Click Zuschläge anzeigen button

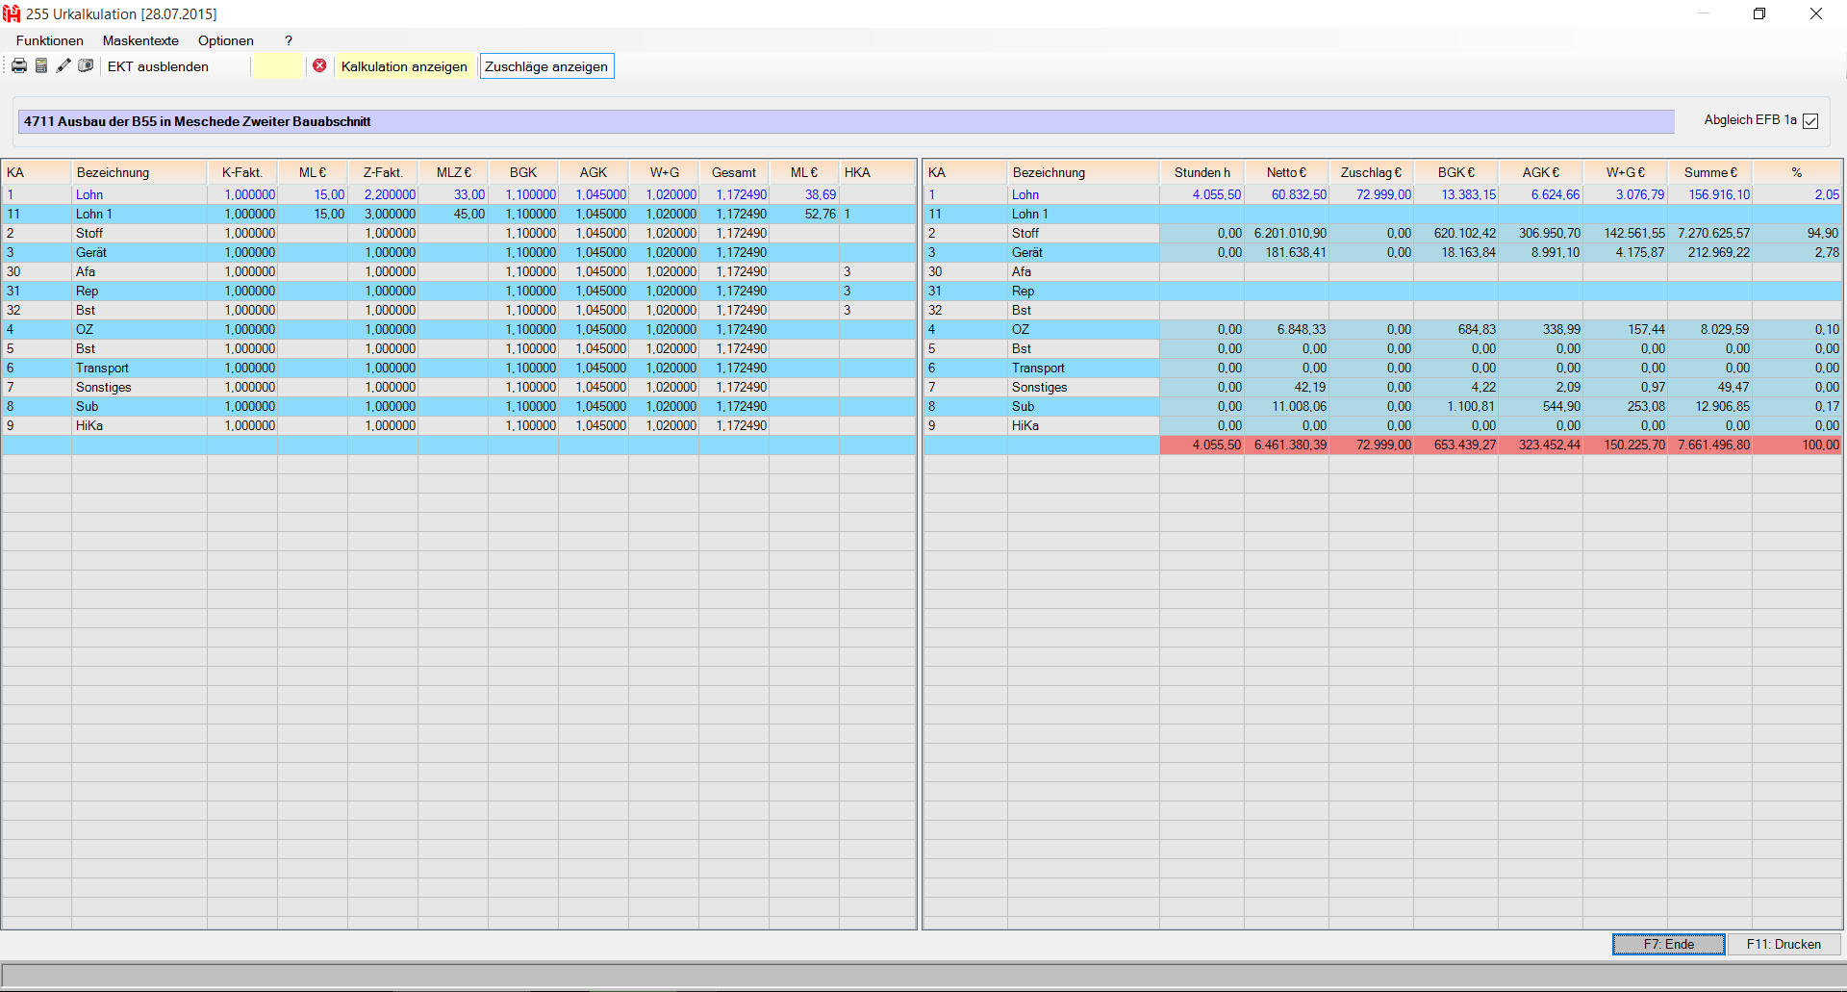click(546, 66)
